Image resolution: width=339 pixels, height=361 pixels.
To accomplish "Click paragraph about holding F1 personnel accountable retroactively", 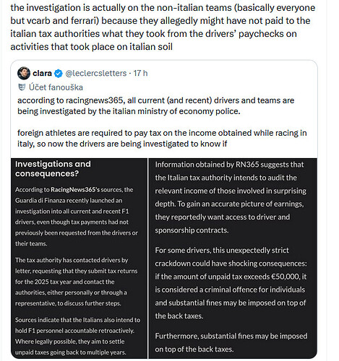I will 77,336.
